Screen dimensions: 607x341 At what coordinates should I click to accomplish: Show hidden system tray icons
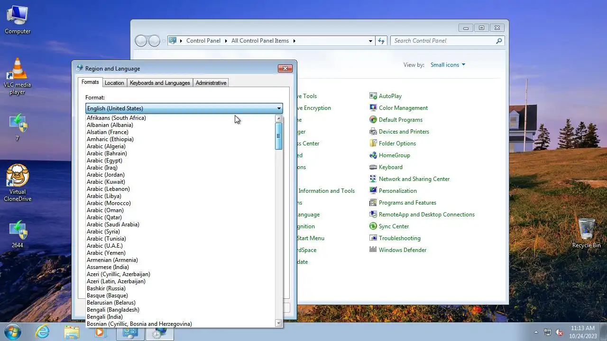(536, 332)
